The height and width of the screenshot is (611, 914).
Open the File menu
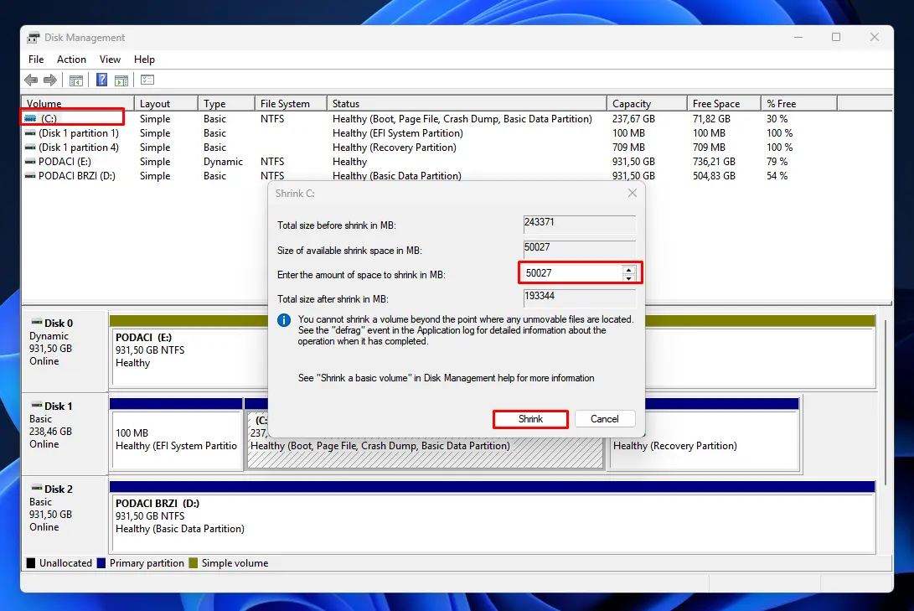point(36,60)
